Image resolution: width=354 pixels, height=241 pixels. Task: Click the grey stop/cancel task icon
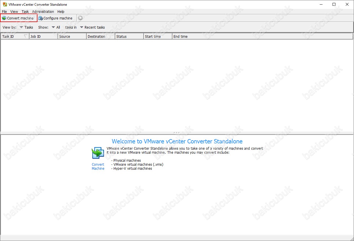coord(81,18)
